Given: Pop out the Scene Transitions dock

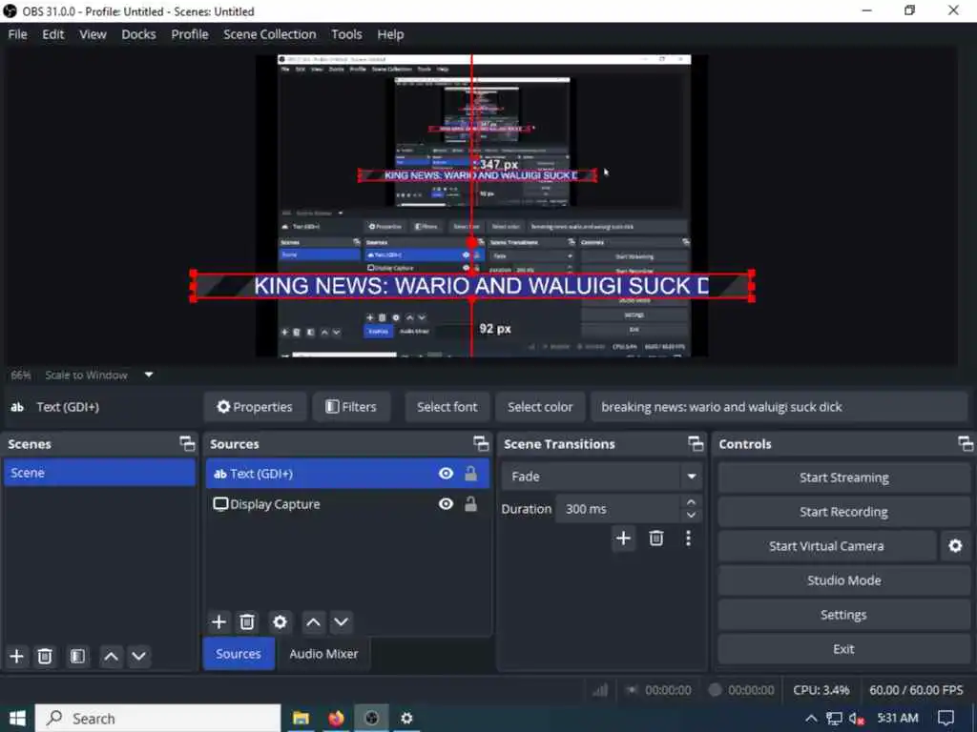Looking at the screenshot, I should [x=696, y=444].
